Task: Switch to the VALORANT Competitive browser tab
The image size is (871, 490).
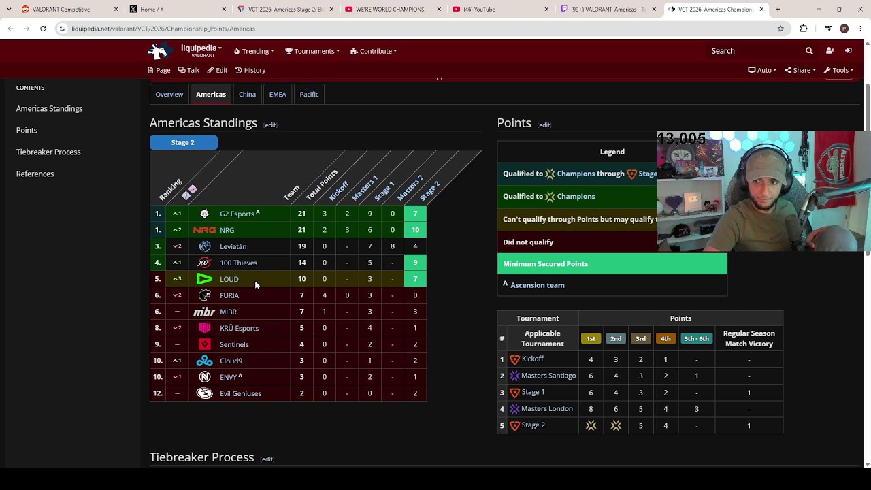Action: (70, 10)
